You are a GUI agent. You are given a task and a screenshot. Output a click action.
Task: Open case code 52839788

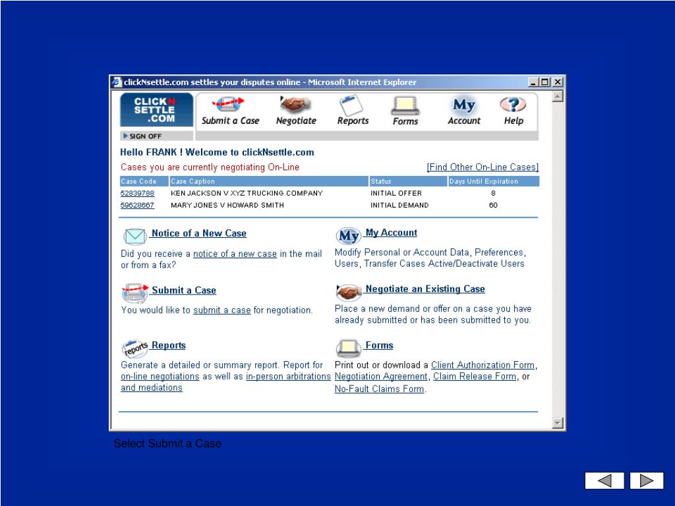point(137,193)
